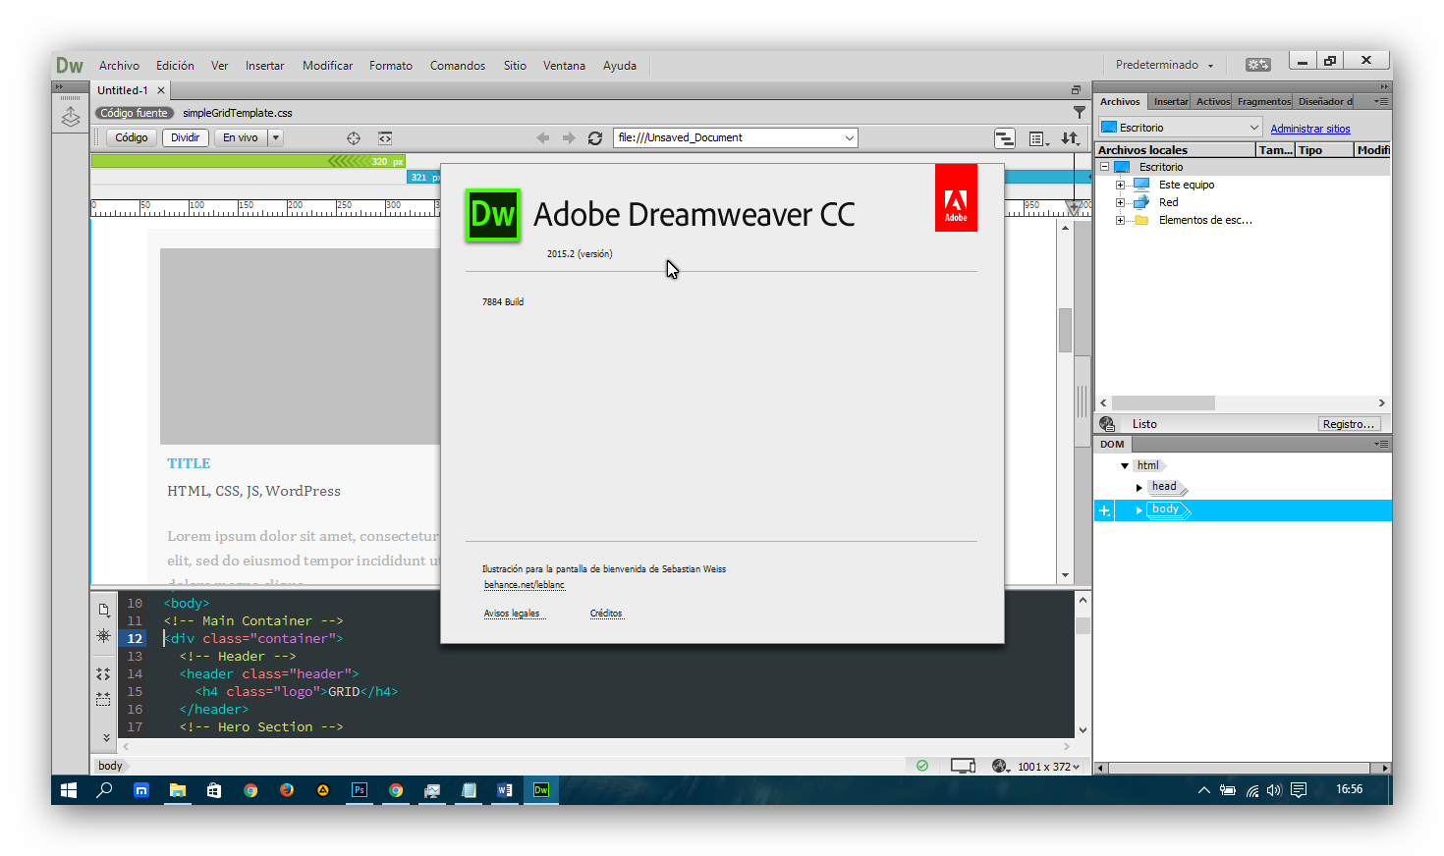Screen dimensions: 1444x856
Task: Switch to Código view
Action: (132, 138)
